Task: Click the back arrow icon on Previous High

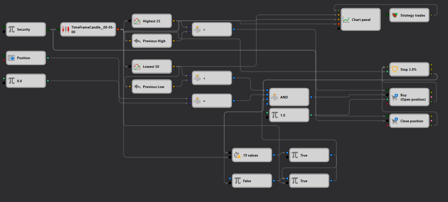Action: (137, 41)
